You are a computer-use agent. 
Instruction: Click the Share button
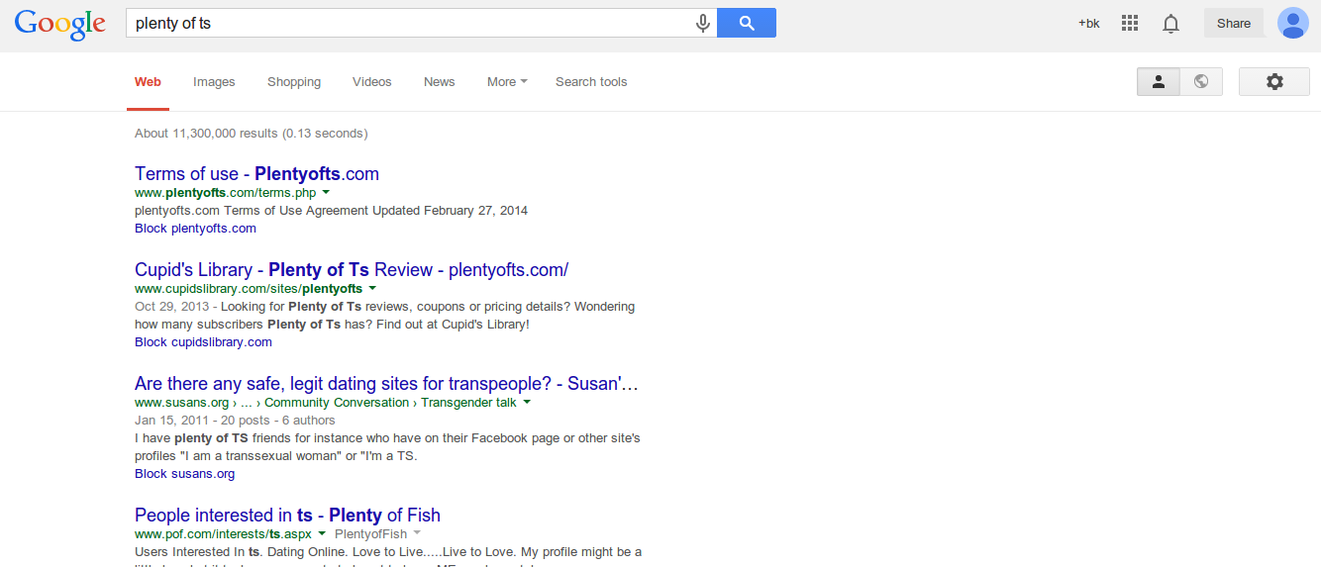point(1233,24)
